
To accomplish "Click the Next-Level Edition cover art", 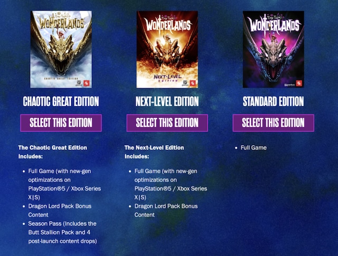I will click(x=167, y=49).
